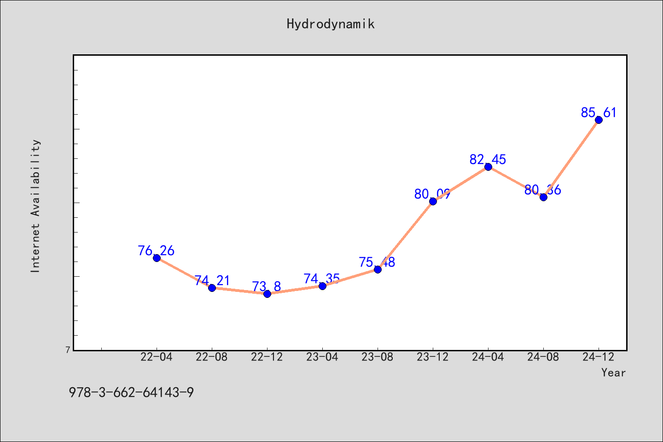Click the Year axis label
Viewport: 663px width, 442px height.
coord(613,373)
